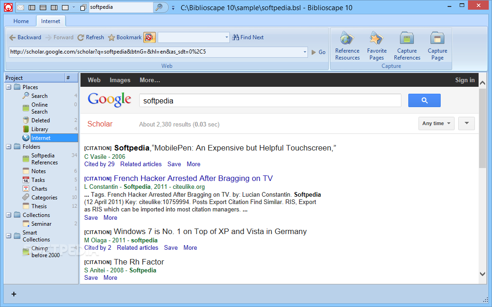Open the Seminar collection
This screenshot has height=307, width=492.
(x=41, y=223)
